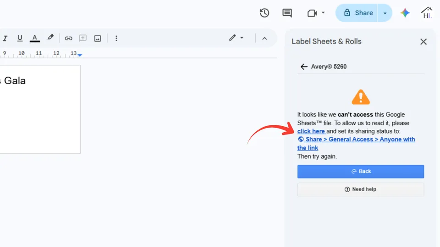440x247 pixels.
Task: Click the 'Label Sheets & Rolls' panel title
Action: [326, 42]
